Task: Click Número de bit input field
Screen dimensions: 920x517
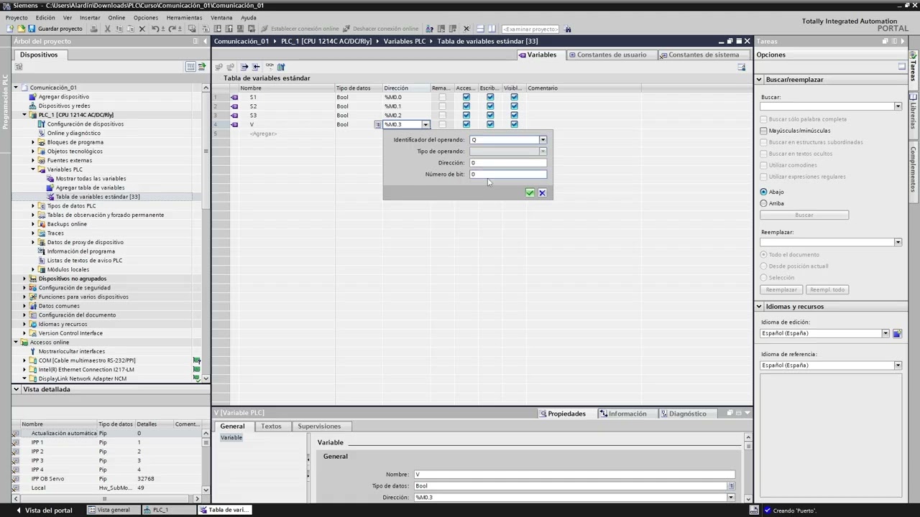Action: (508, 174)
